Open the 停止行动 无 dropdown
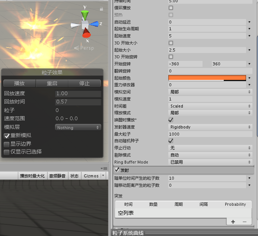The image size is (258, 236). [210, 148]
